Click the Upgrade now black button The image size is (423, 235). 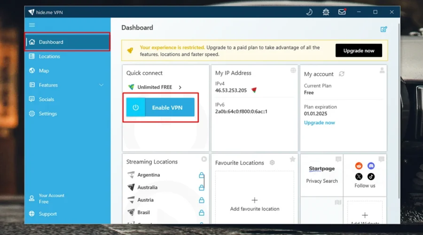(359, 50)
